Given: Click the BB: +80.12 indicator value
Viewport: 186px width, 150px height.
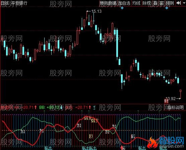Looking at the screenshot, I should [x=49, y=107].
